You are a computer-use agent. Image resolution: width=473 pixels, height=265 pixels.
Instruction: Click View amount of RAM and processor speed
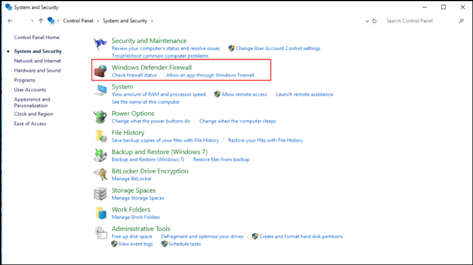pos(158,94)
